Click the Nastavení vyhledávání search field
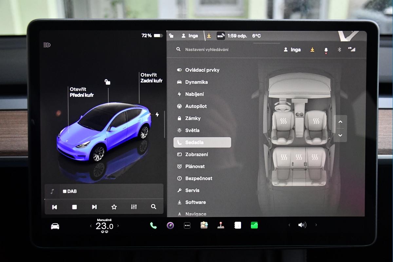Screen dimensions: 393x262 207,50
